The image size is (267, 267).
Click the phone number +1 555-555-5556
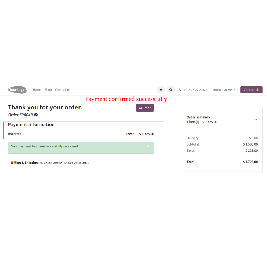point(194,90)
